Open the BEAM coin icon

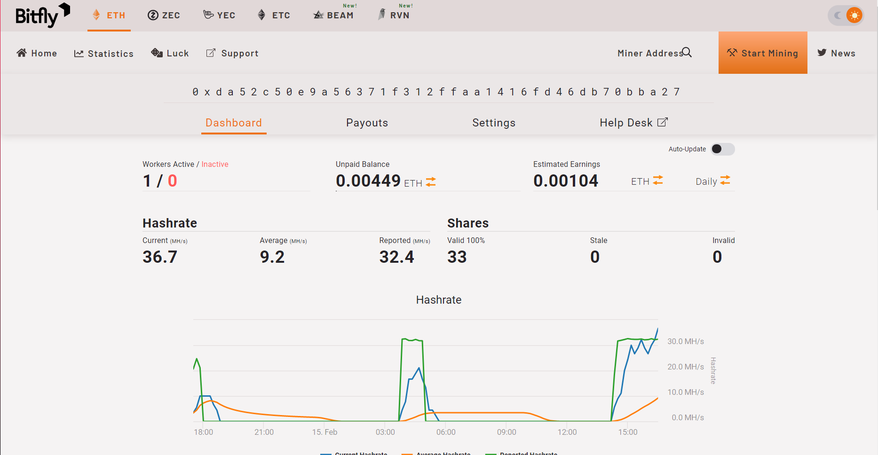click(318, 15)
